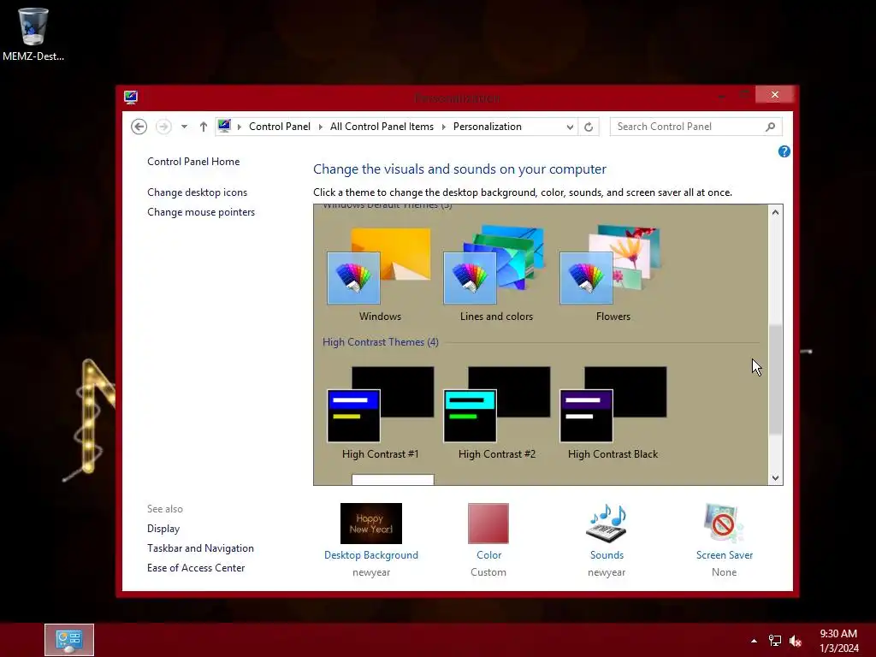
Task: Expand the chevron after All Control Panel Items
Action: [444, 127]
